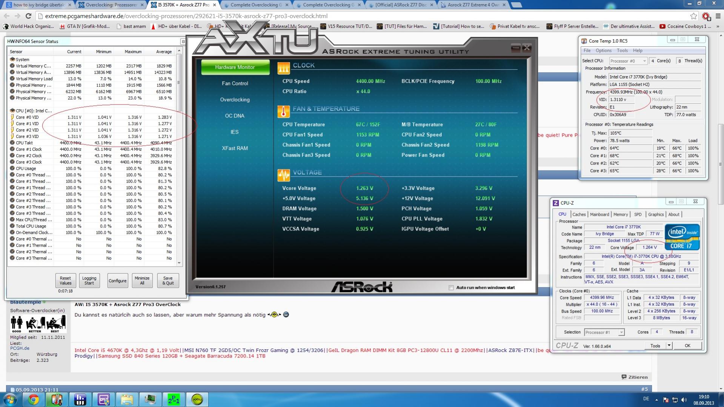Click the Sensor column header in HWiNFO
724x407 pixels.
tap(16, 52)
